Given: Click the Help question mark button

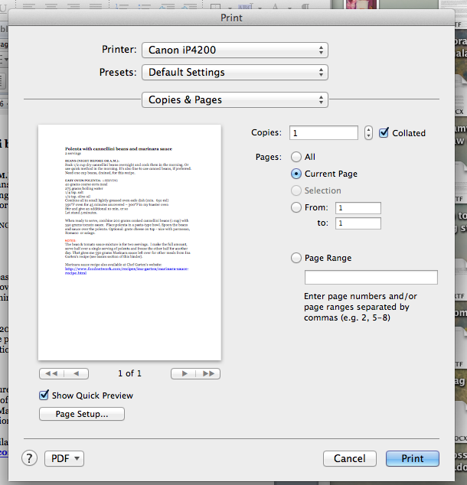Looking at the screenshot, I should click(30, 458).
